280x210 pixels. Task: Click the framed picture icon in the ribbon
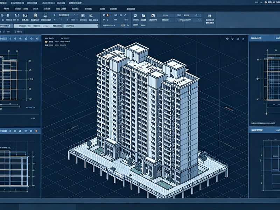click(153, 15)
